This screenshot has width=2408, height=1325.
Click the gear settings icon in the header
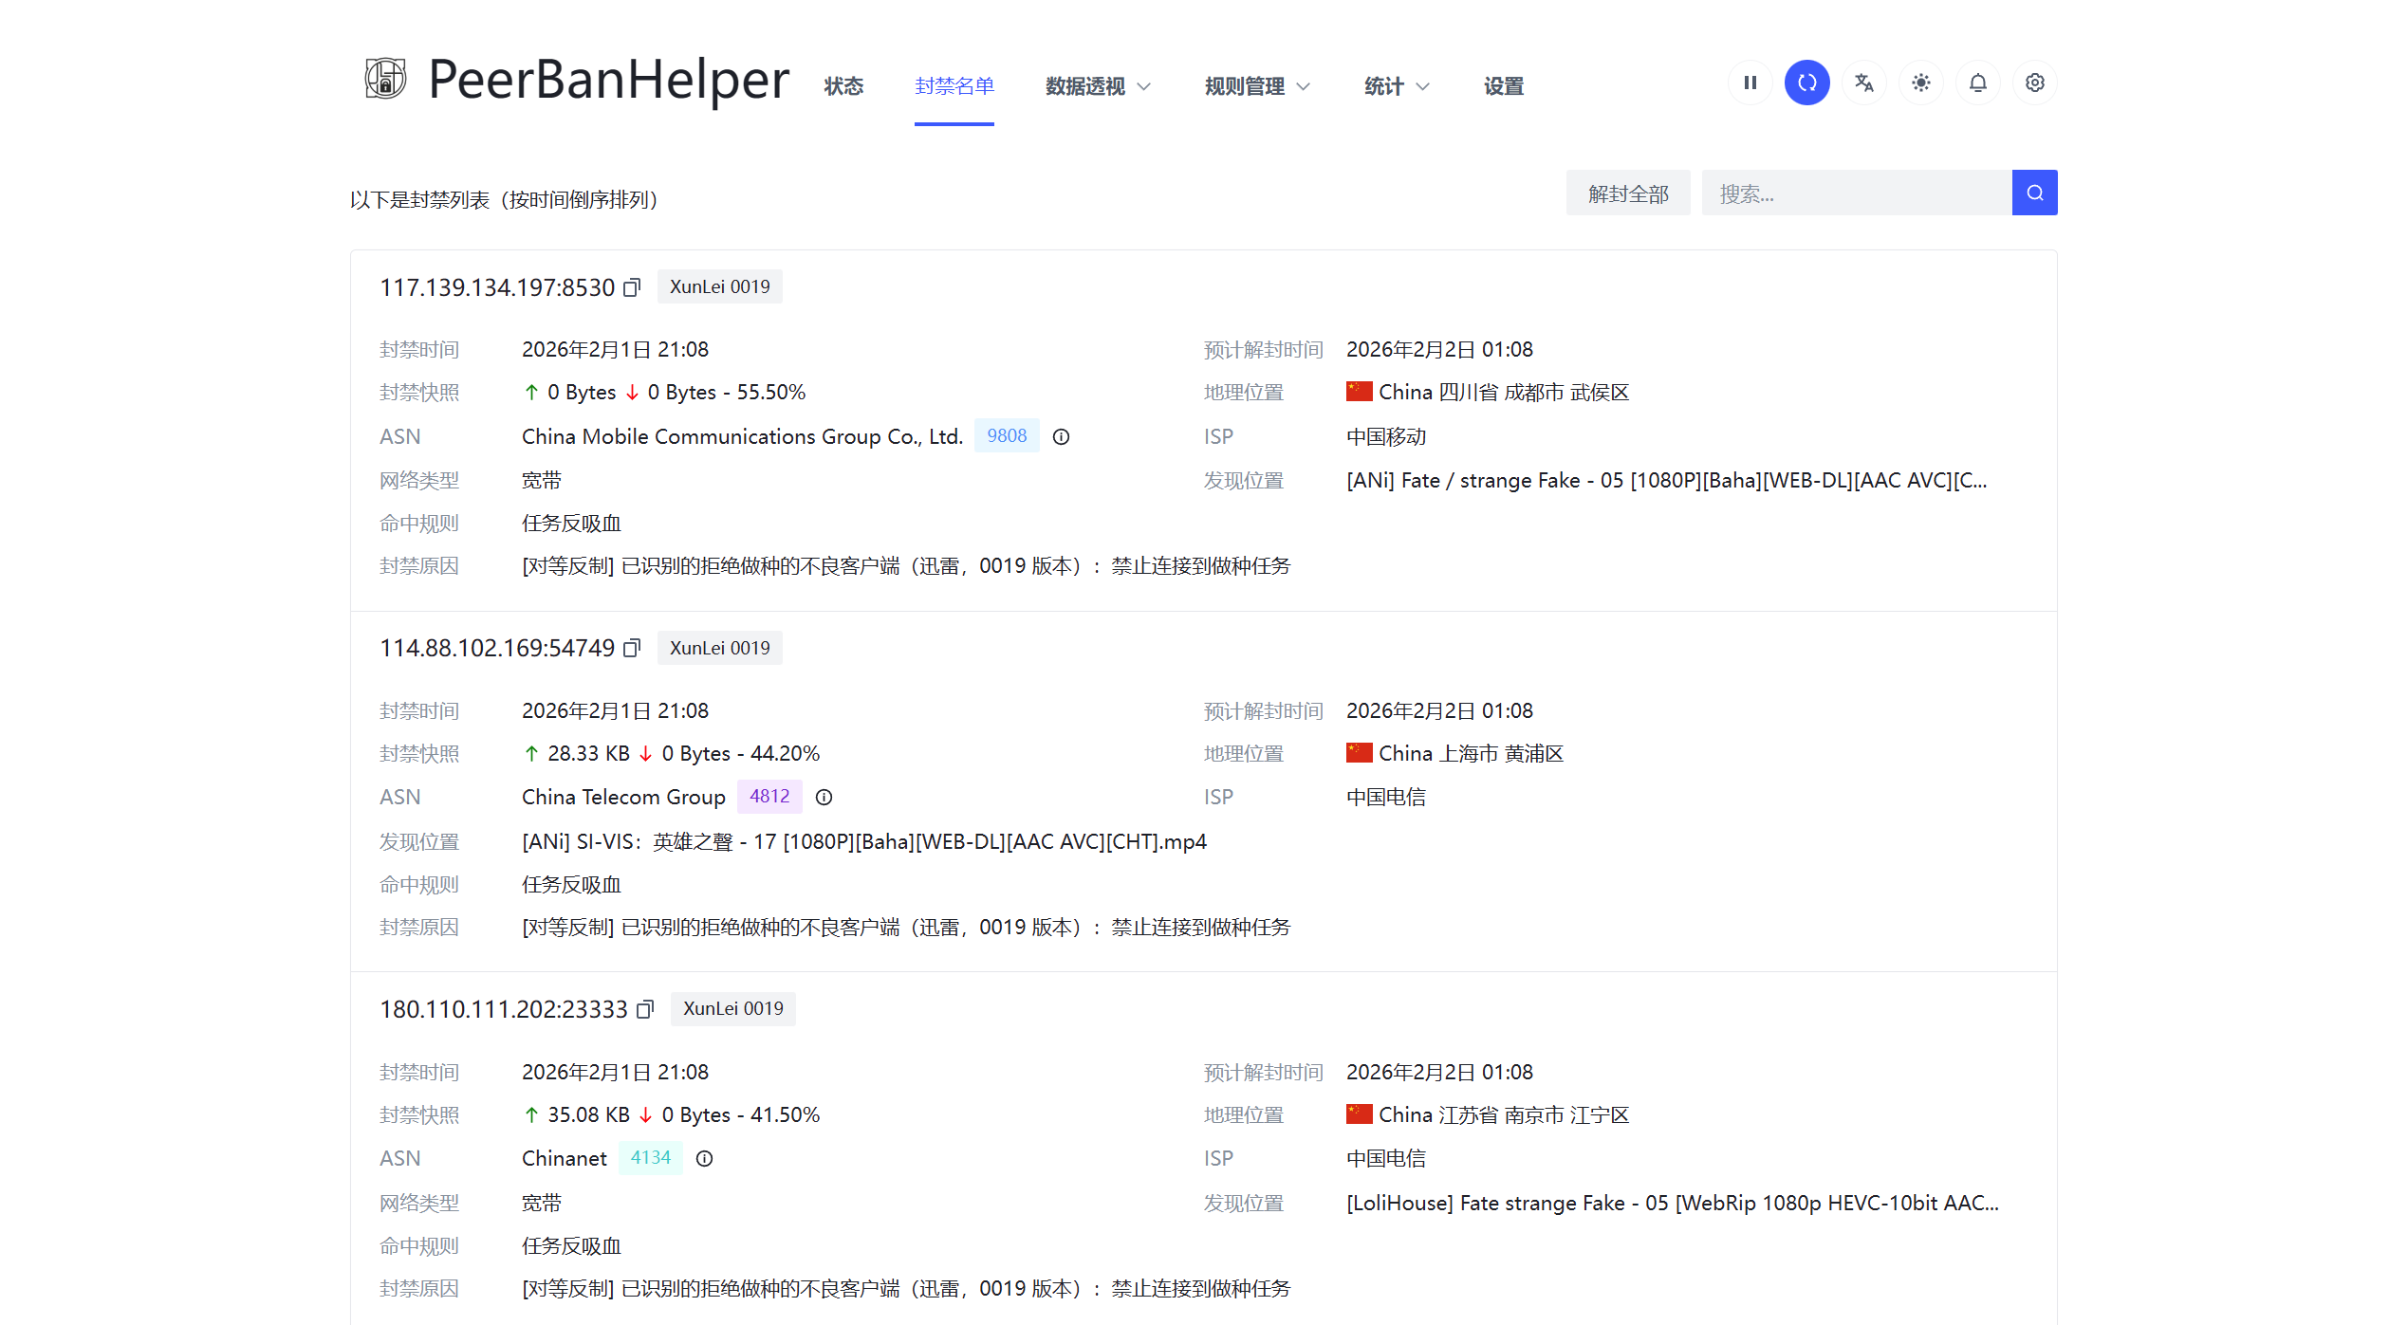pyautogui.click(x=2034, y=83)
